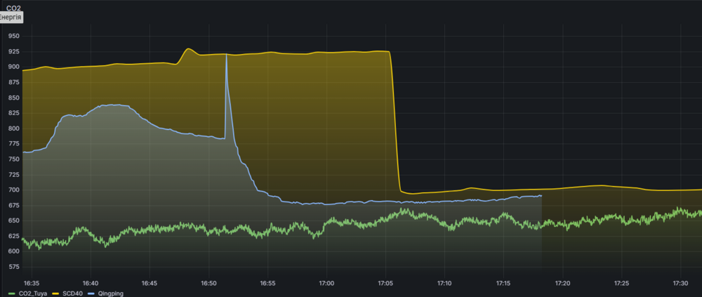
Task: Click the 17:00 time axis label
Action: click(327, 284)
